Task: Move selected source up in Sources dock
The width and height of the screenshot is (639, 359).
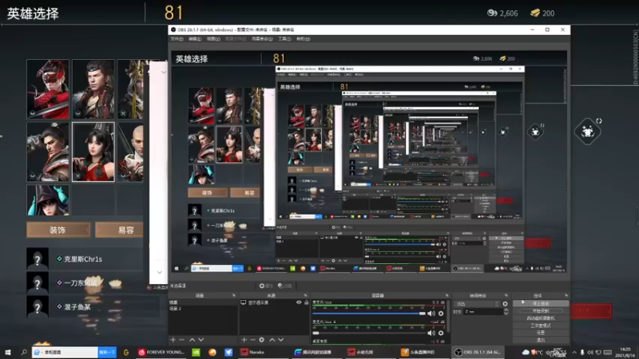Action: coord(272,340)
